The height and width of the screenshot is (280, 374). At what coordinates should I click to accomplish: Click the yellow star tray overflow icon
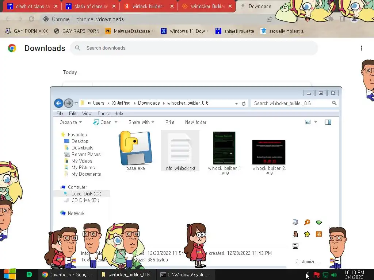[307, 234]
